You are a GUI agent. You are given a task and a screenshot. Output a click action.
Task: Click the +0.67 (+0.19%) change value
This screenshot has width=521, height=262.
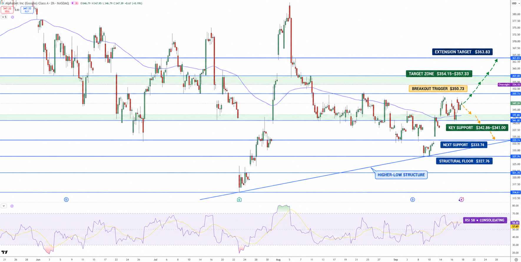click(133, 3)
